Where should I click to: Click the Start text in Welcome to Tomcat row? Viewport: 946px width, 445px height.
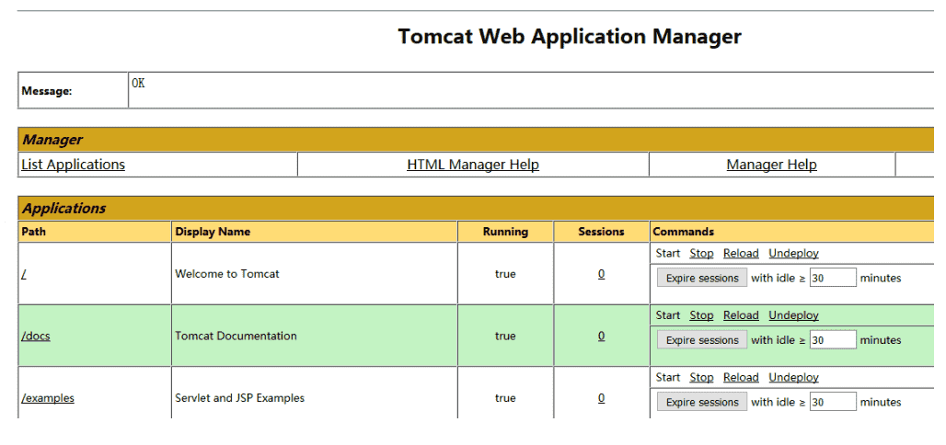coord(668,253)
